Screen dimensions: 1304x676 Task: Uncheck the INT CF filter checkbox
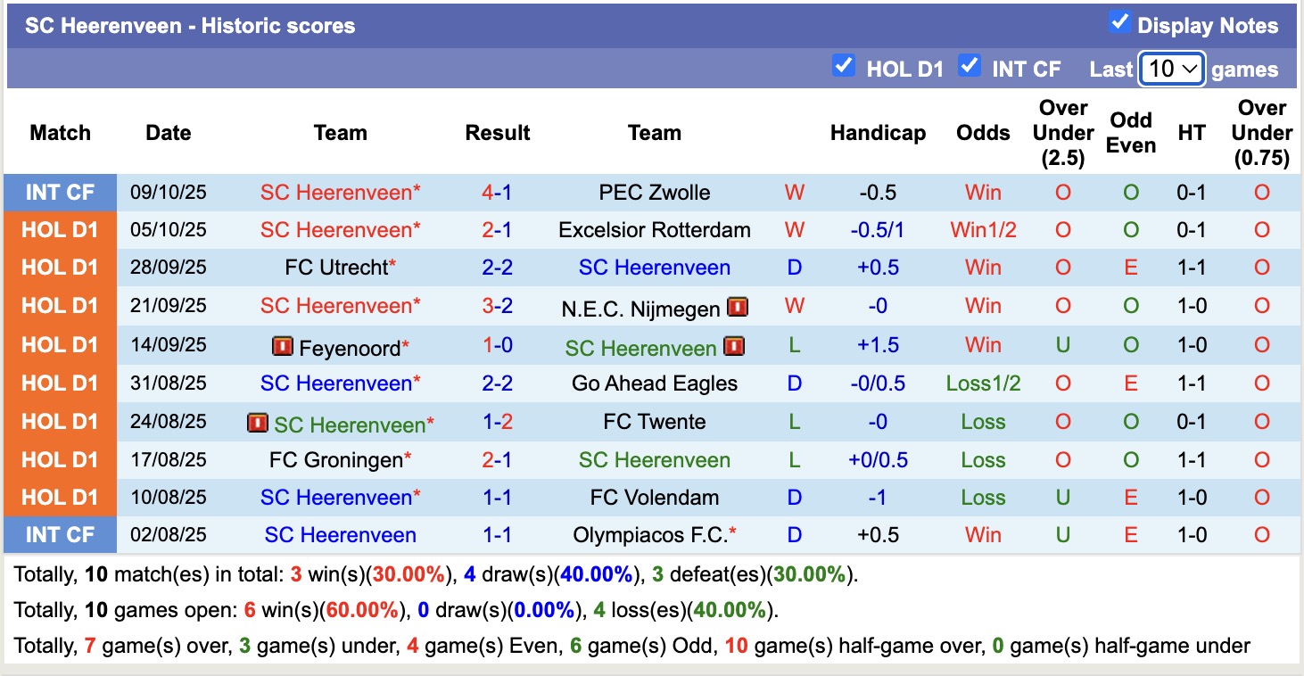[970, 64]
